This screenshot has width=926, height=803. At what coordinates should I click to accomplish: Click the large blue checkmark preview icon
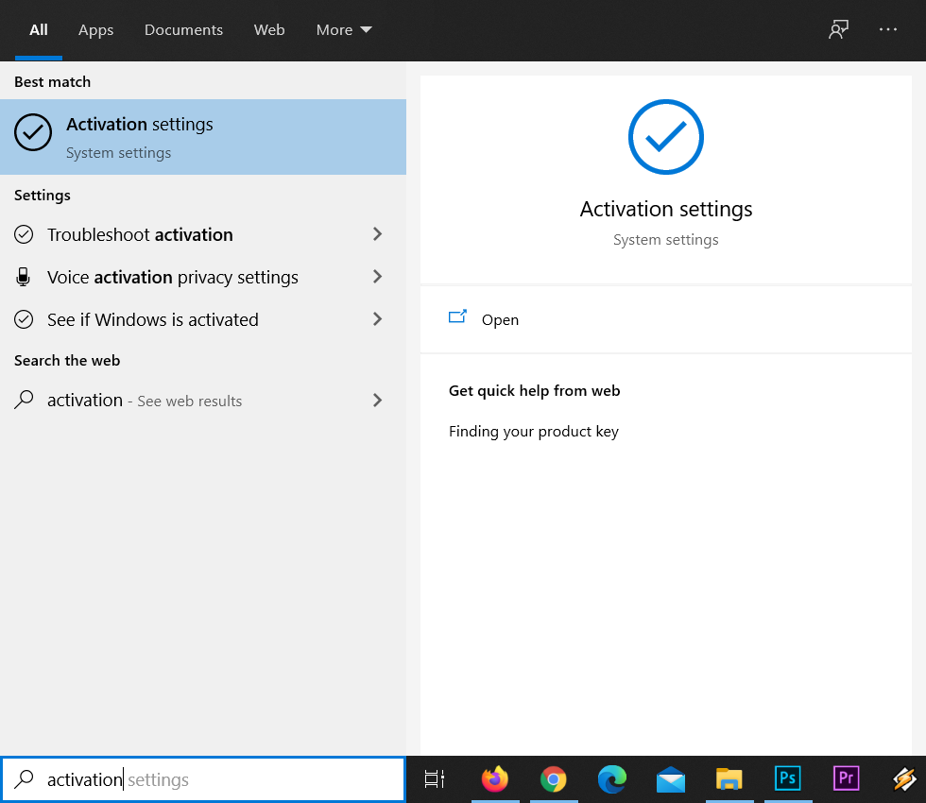pyautogui.click(x=665, y=137)
